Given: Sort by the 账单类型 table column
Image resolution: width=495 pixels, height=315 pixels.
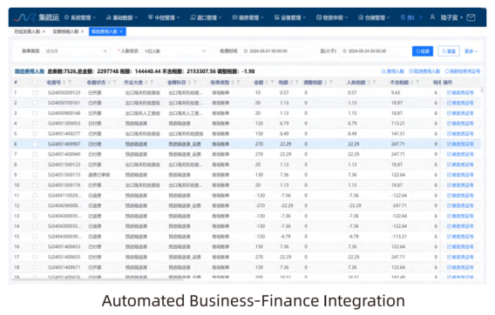Looking at the screenshot, I should [233, 83].
